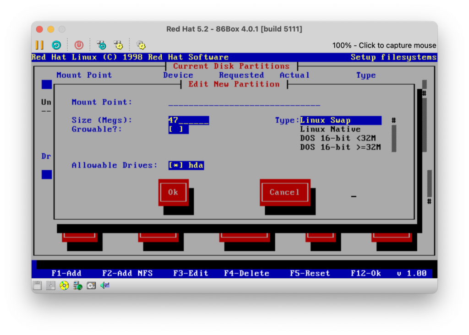The width and height of the screenshot is (469, 335).
Task: Click the Cancel button
Action: pos(285,193)
